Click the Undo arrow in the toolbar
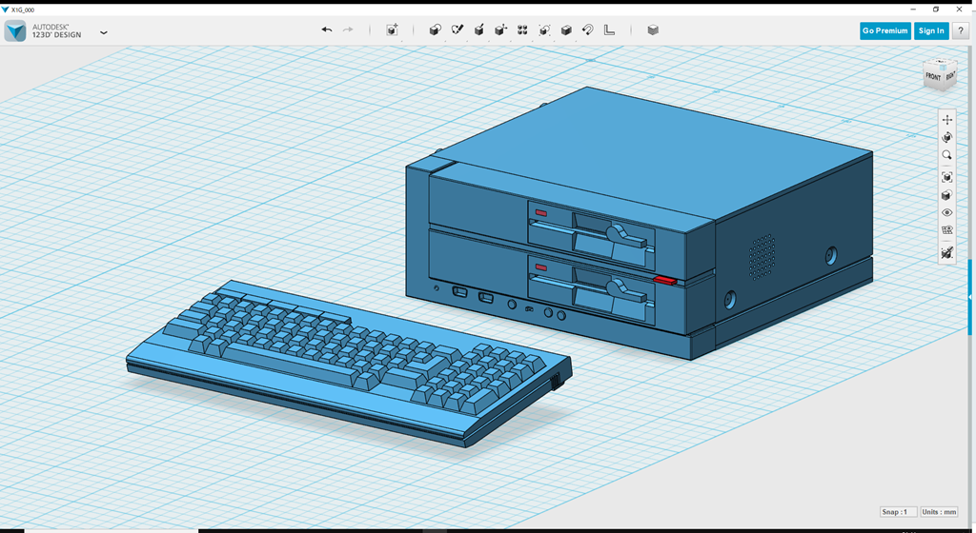Image resolution: width=976 pixels, height=533 pixels. click(327, 30)
